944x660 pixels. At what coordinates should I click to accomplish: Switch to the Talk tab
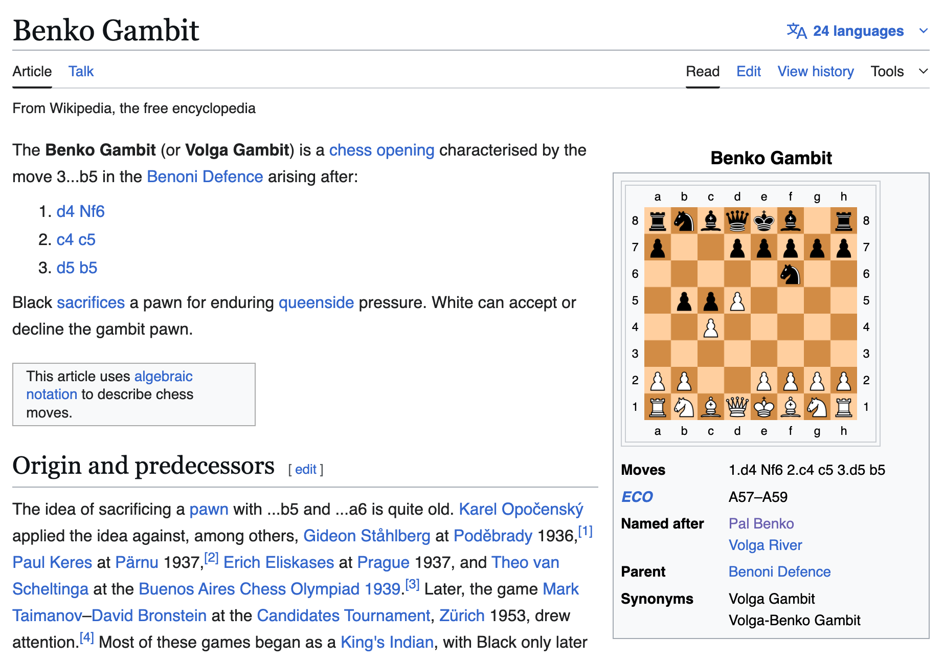point(81,72)
